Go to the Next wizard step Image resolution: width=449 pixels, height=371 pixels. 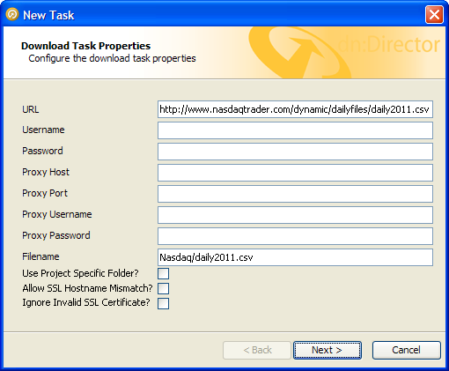328,350
